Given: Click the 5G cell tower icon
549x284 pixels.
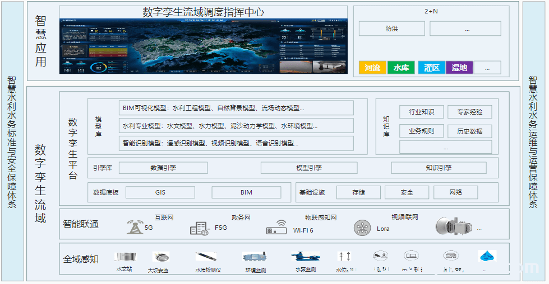Looking at the screenshot, I should [136, 227].
